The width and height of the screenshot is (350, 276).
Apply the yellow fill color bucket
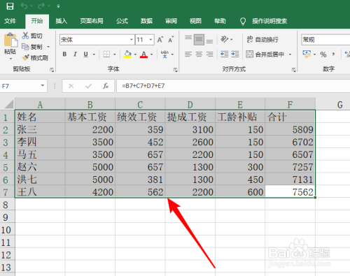pos(127,55)
